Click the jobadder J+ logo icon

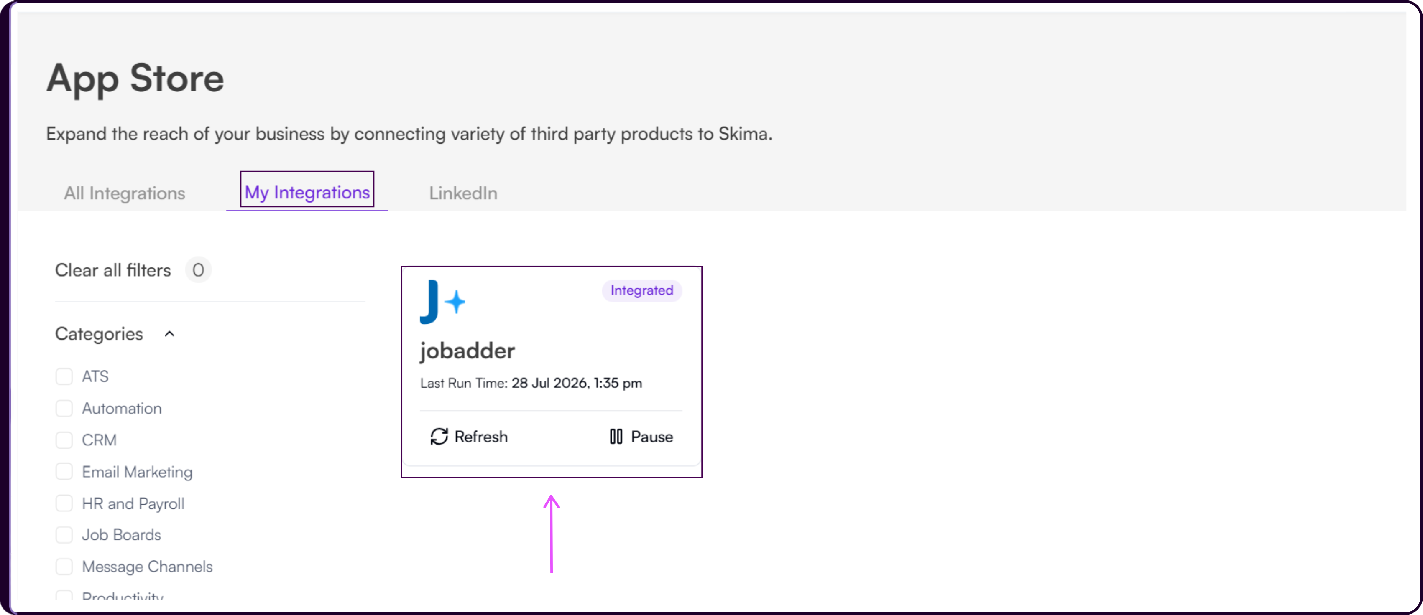pyautogui.click(x=442, y=301)
